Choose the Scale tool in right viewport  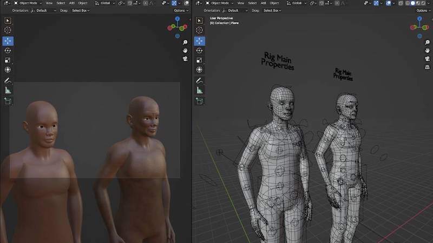[199, 60]
